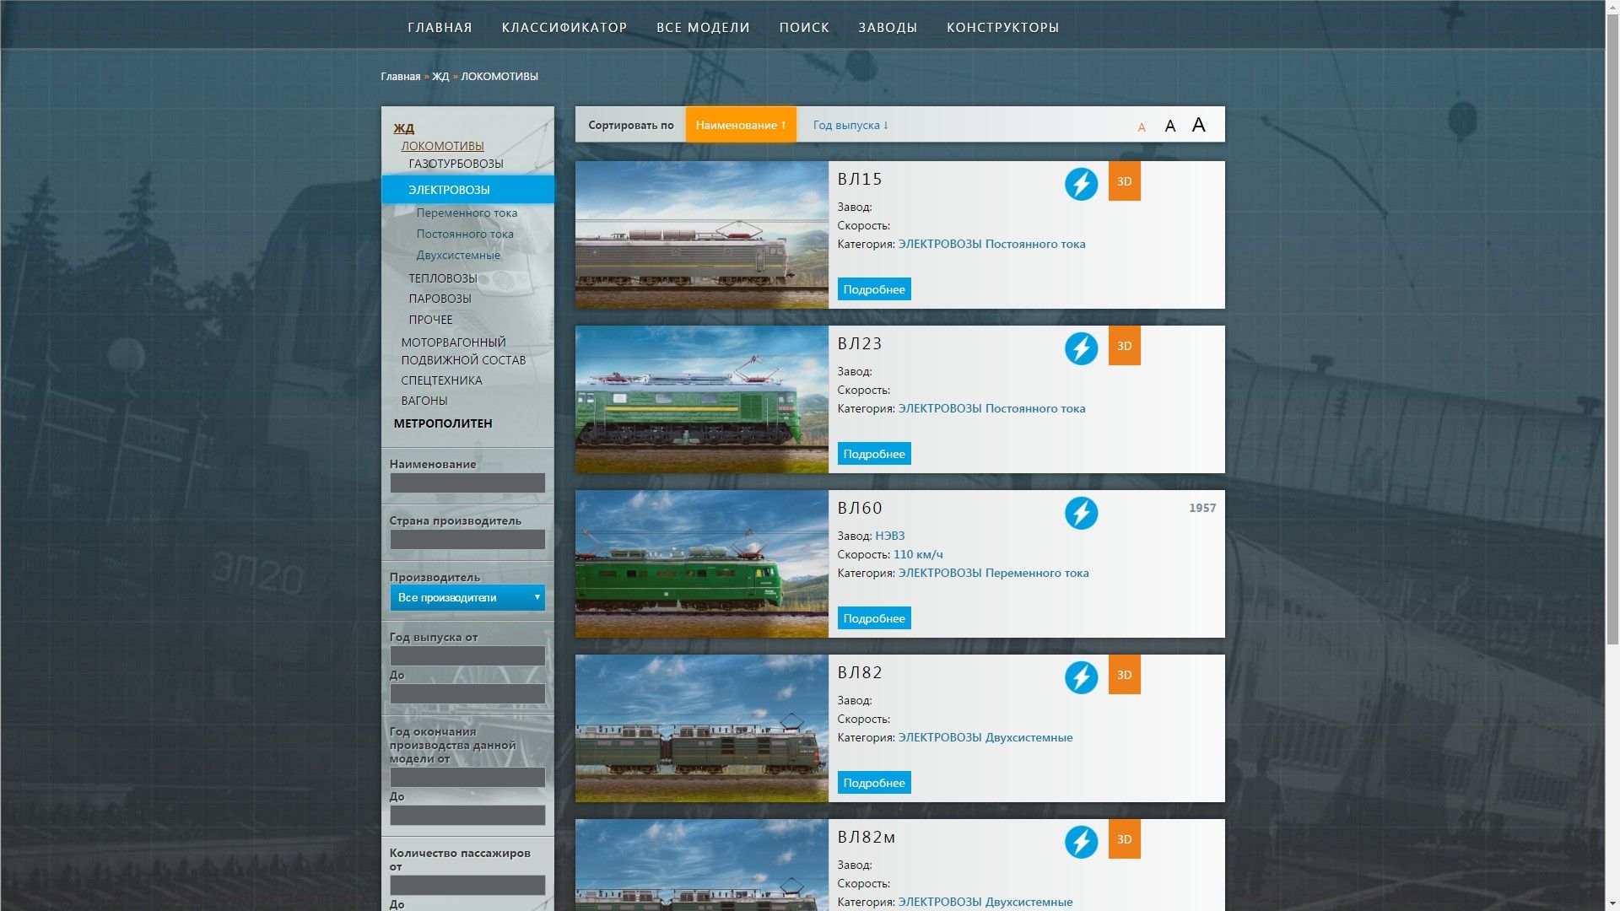Click the lightning icon on ВЛ60 card
Viewport: 1620px width, 911px height.
[1081, 513]
